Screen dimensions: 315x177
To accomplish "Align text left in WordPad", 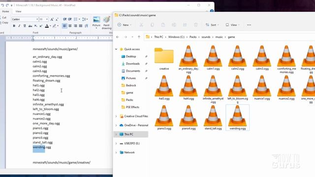I will (x=64, y=26).
